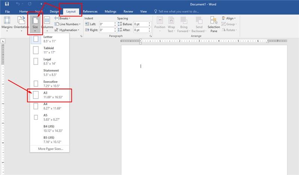The height and width of the screenshot is (175, 299).
Task: Choose A4 paper size from list
Action: pyautogui.click(x=50, y=106)
